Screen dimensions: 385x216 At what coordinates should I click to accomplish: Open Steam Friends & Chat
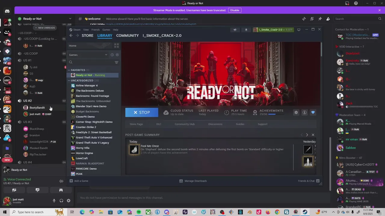pyautogui.click(x=309, y=181)
